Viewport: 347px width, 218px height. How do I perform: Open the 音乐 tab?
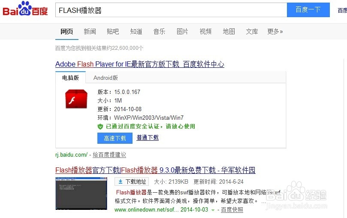159,31
